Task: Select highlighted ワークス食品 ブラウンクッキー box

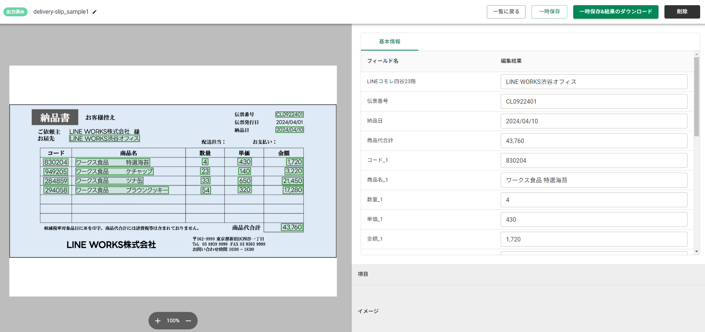Action: coord(122,190)
